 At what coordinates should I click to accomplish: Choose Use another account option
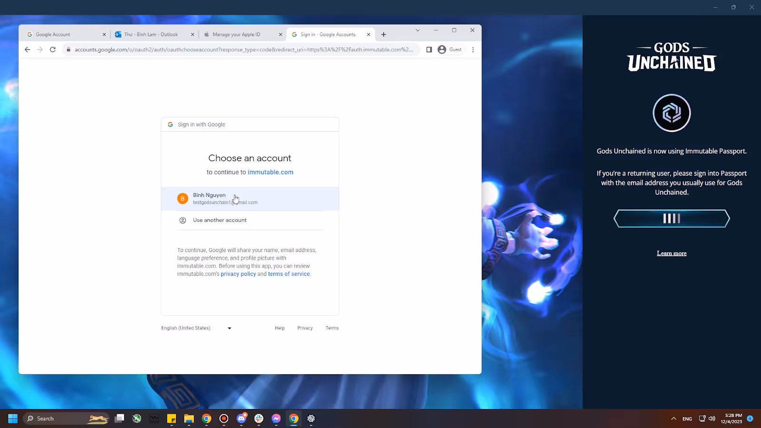pos(250,220)
